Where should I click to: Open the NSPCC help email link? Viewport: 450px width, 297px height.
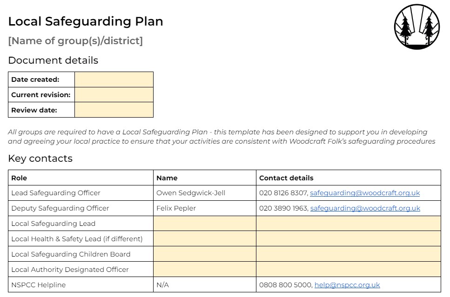pos(347,285)
